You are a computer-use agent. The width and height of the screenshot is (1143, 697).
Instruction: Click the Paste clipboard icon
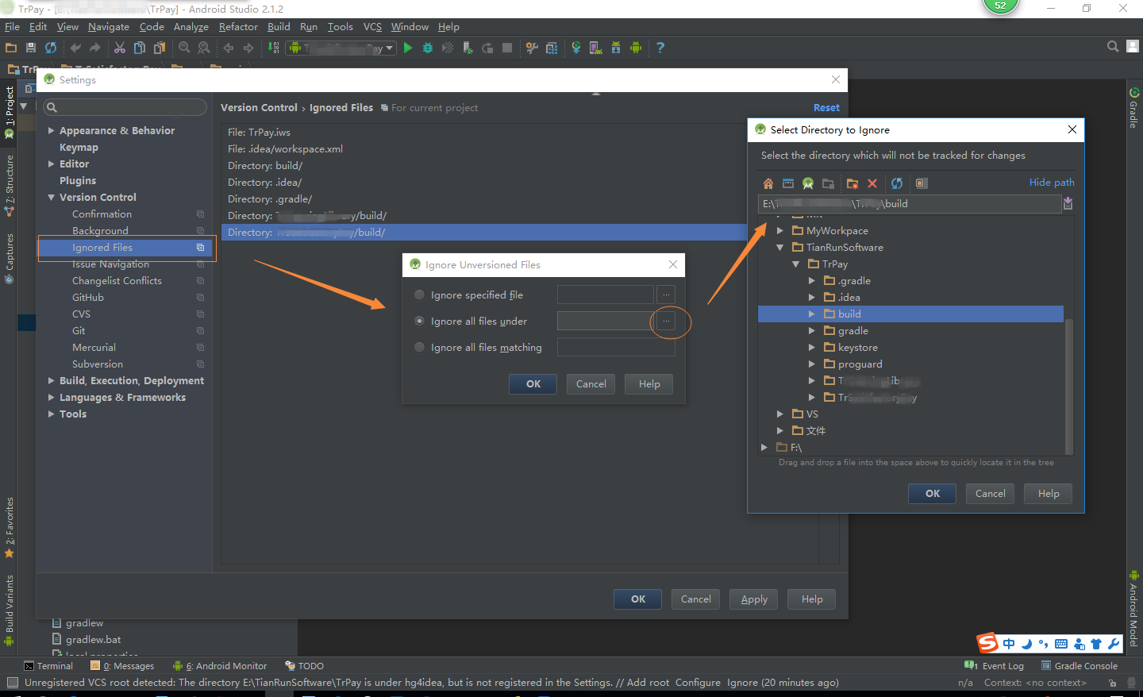point(160,48)
